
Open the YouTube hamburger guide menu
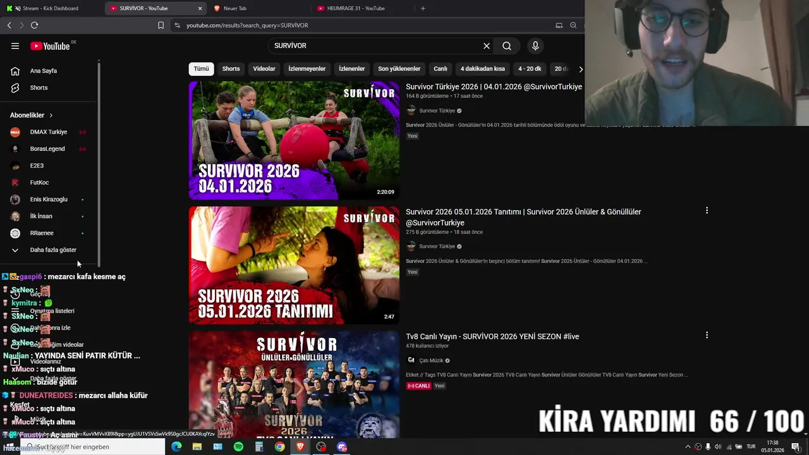(x=15, y=45)
